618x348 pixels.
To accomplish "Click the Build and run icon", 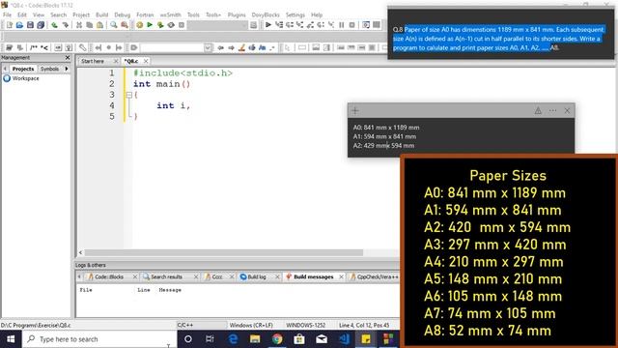I will (x=160, y=25).
